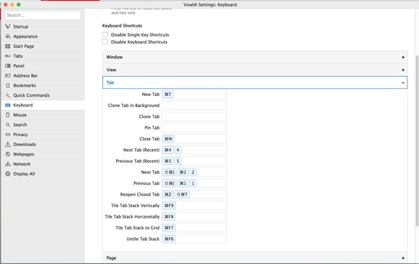Select the ⇧⌘T chip for Reopen Closed Tab
The height and width of the screenshot is (264, 419).
tap(182, 194)
